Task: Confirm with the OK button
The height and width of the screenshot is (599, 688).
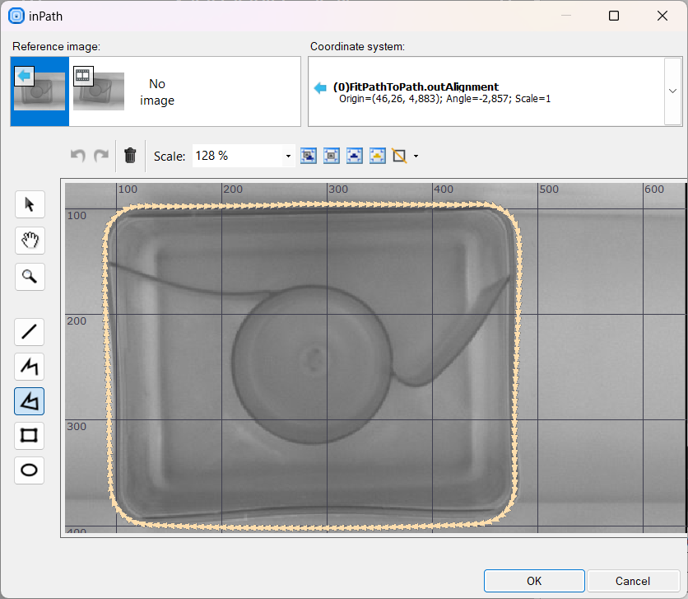Action: pyautogui.click(x=534, y=581)
